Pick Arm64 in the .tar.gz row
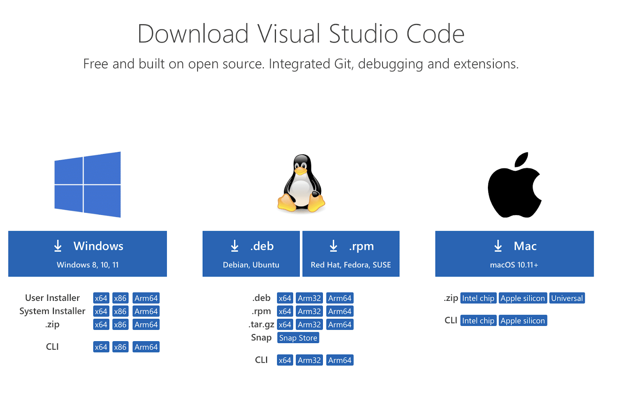Screen dimensions: 627x396 pyautogui.click(x=340, y=325)
